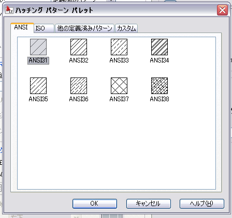Choose the ANSI35 hatch pattern swatch

pos(38,86)
